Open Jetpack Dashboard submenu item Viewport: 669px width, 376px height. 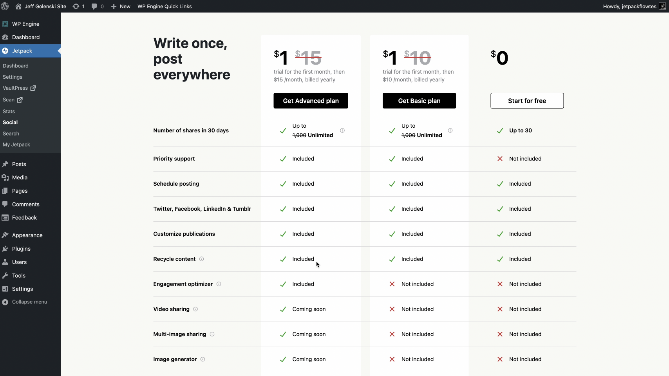(16, 66)
